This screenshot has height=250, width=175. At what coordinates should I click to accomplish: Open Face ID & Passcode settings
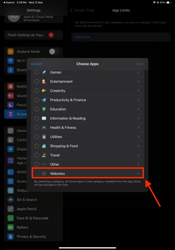(33, 218)
